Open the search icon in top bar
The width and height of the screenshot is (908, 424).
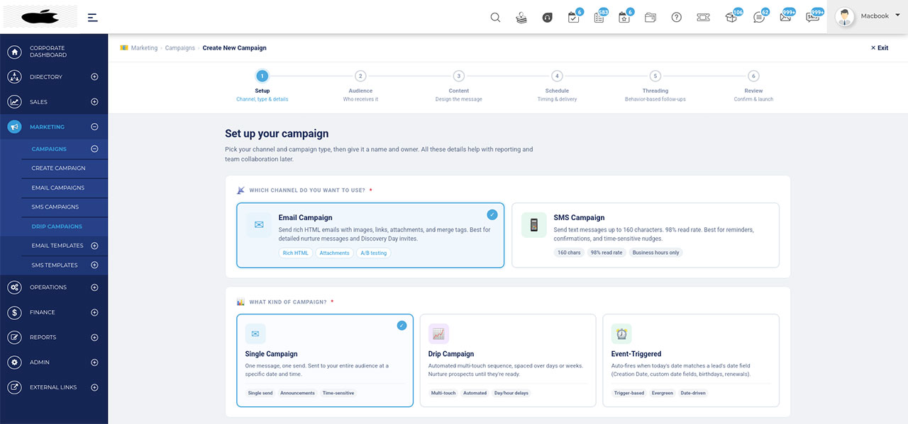click(496, 18)
